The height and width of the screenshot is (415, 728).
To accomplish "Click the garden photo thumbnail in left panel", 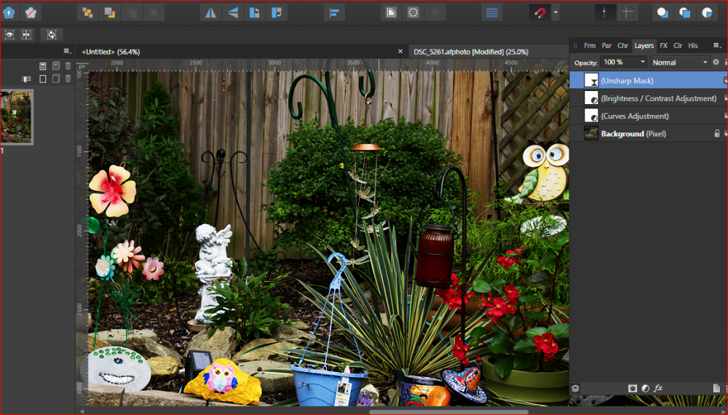I will [x=16, y=116].
